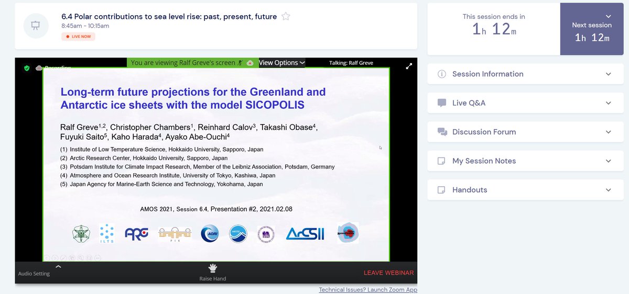Open Technical Issues? Launch Zoom App link
This screenshot has width=629, height=294.
tap(368, 290)
